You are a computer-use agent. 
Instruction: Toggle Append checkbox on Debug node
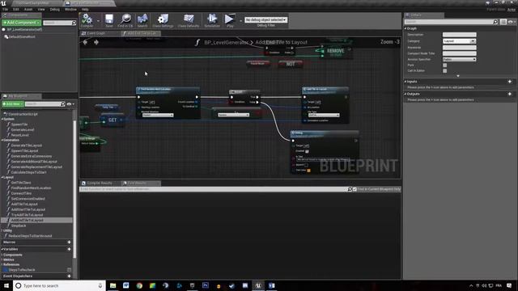pyautogui.click(x=306, y=165)
